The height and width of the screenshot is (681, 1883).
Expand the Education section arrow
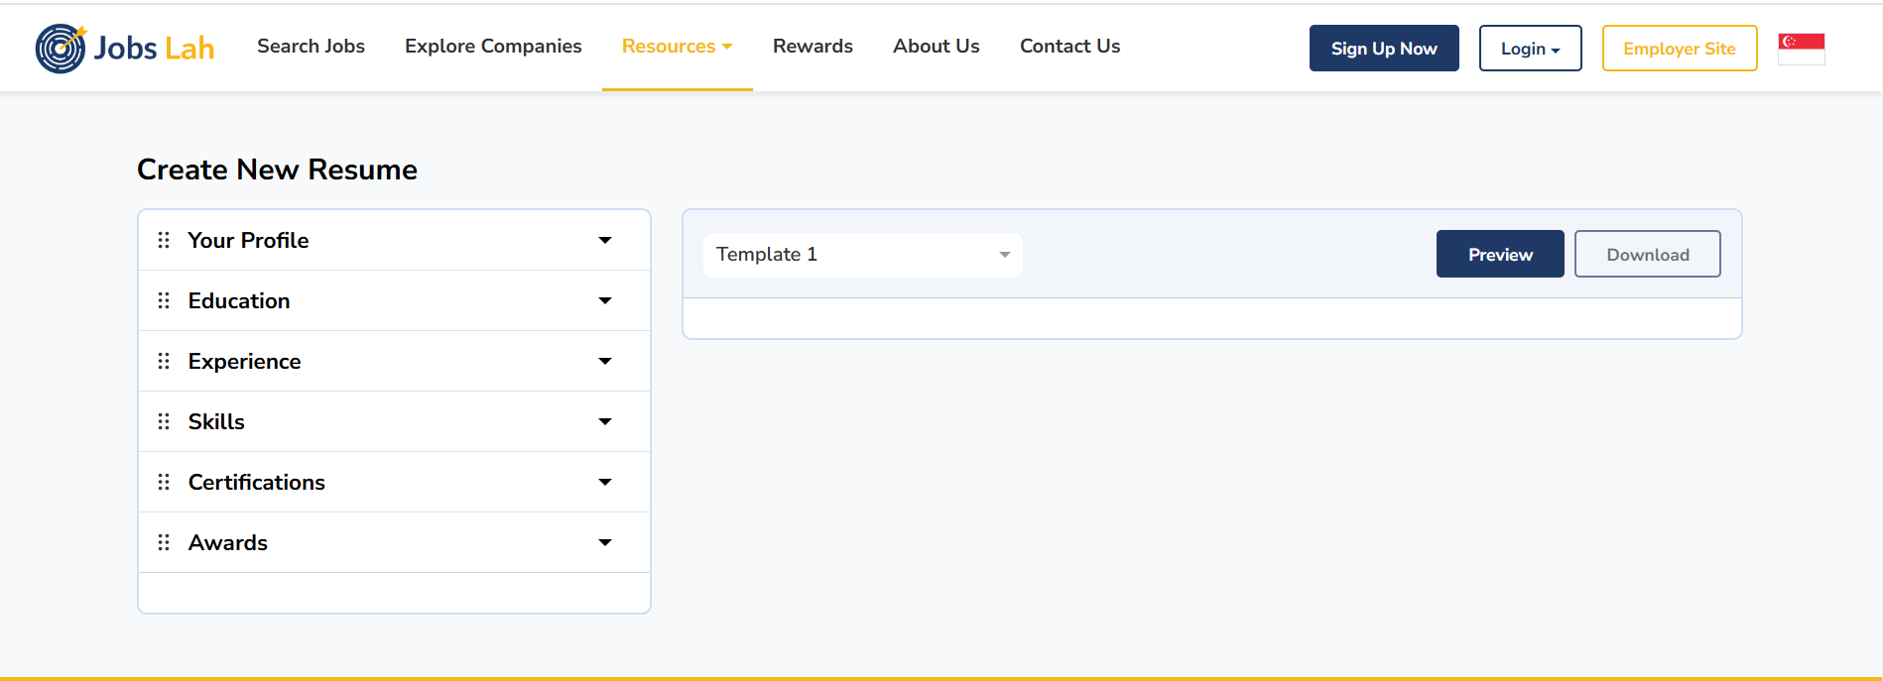click(x=605, y=300)
